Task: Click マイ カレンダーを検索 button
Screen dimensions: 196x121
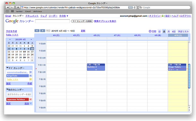Action: [82, 21]
